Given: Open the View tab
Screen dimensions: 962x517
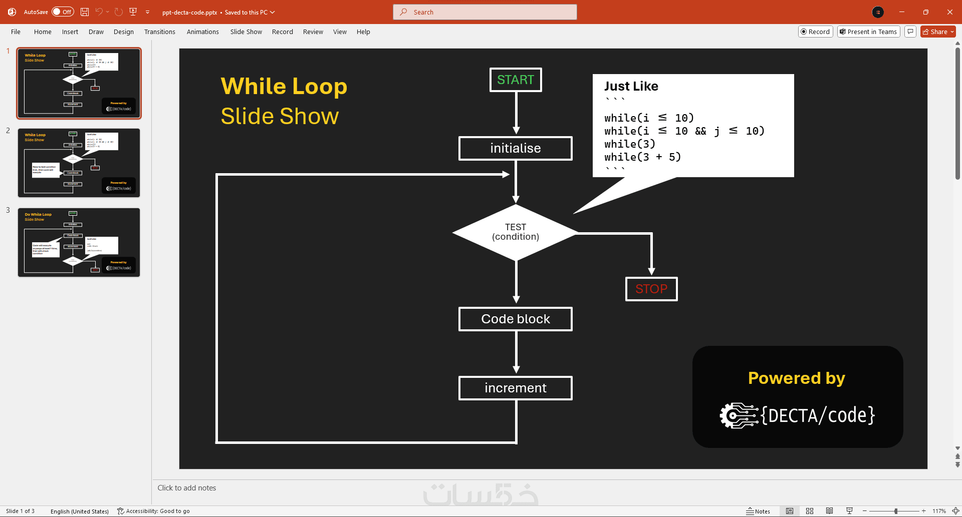Looking at the screenshot, I should click(x=340, y=32).
